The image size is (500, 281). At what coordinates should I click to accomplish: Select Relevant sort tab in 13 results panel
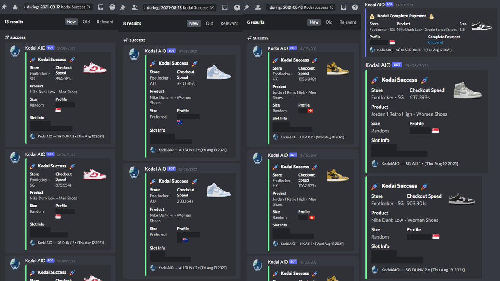click(105, 22)
